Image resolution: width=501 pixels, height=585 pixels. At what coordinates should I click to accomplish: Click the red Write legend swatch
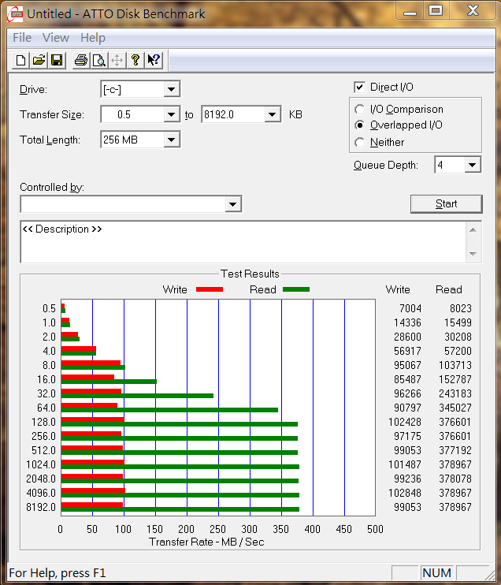pos(209,289)
